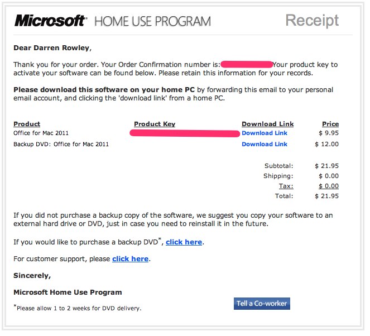370x336 pixels.
Task: Click the Product Key column header
Action: tap(155, 124)
